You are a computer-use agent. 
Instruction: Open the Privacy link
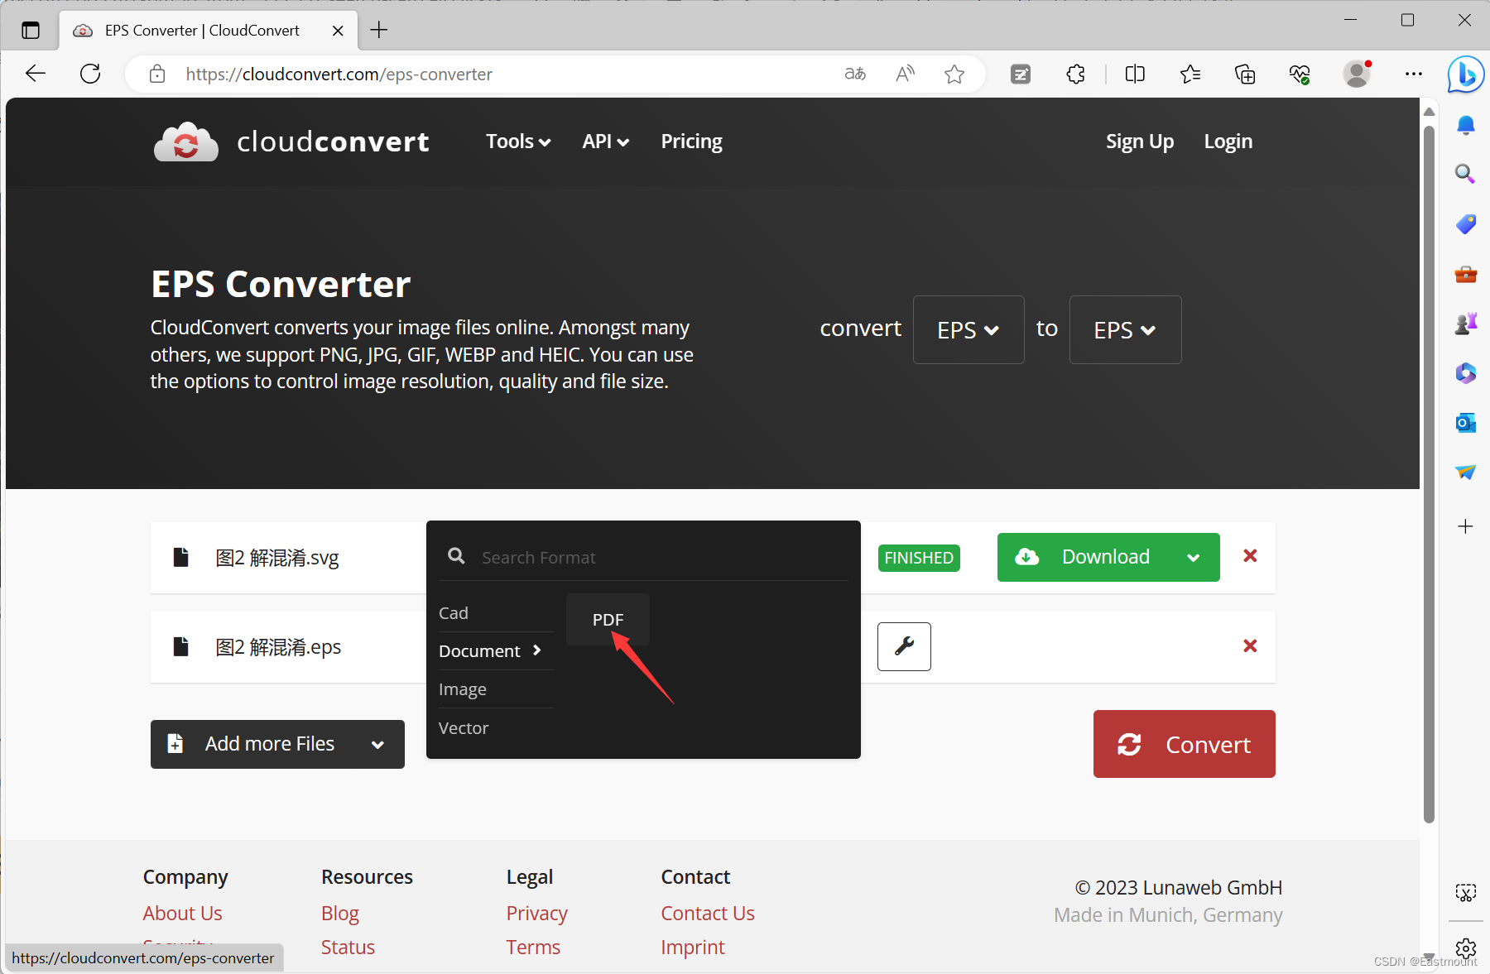tap(537, 914)
